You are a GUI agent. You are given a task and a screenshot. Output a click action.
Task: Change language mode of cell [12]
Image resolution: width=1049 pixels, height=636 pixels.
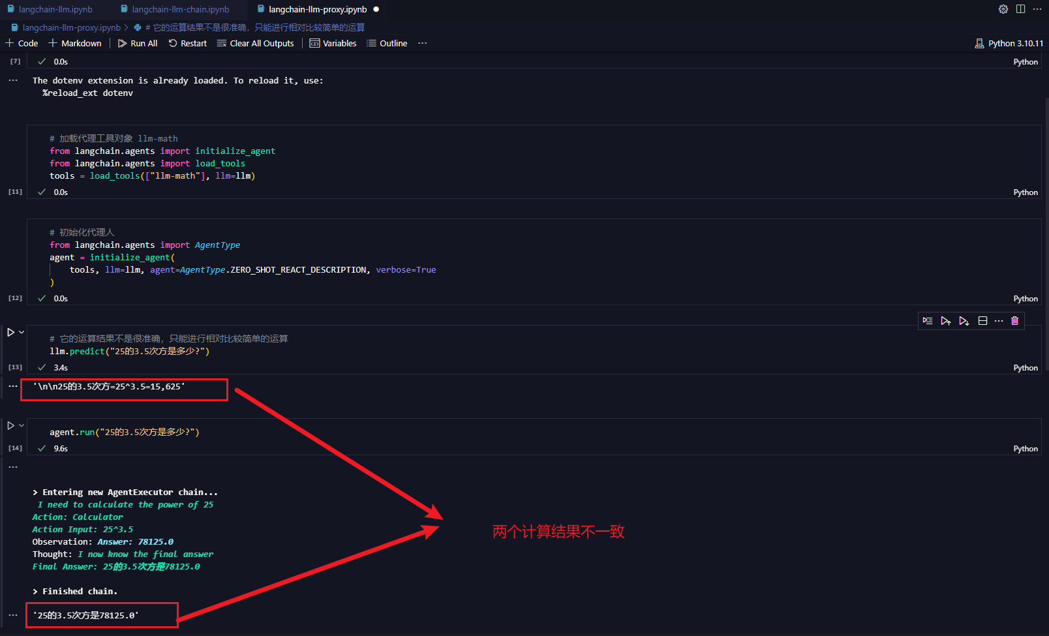click(x=1026, y=299)
